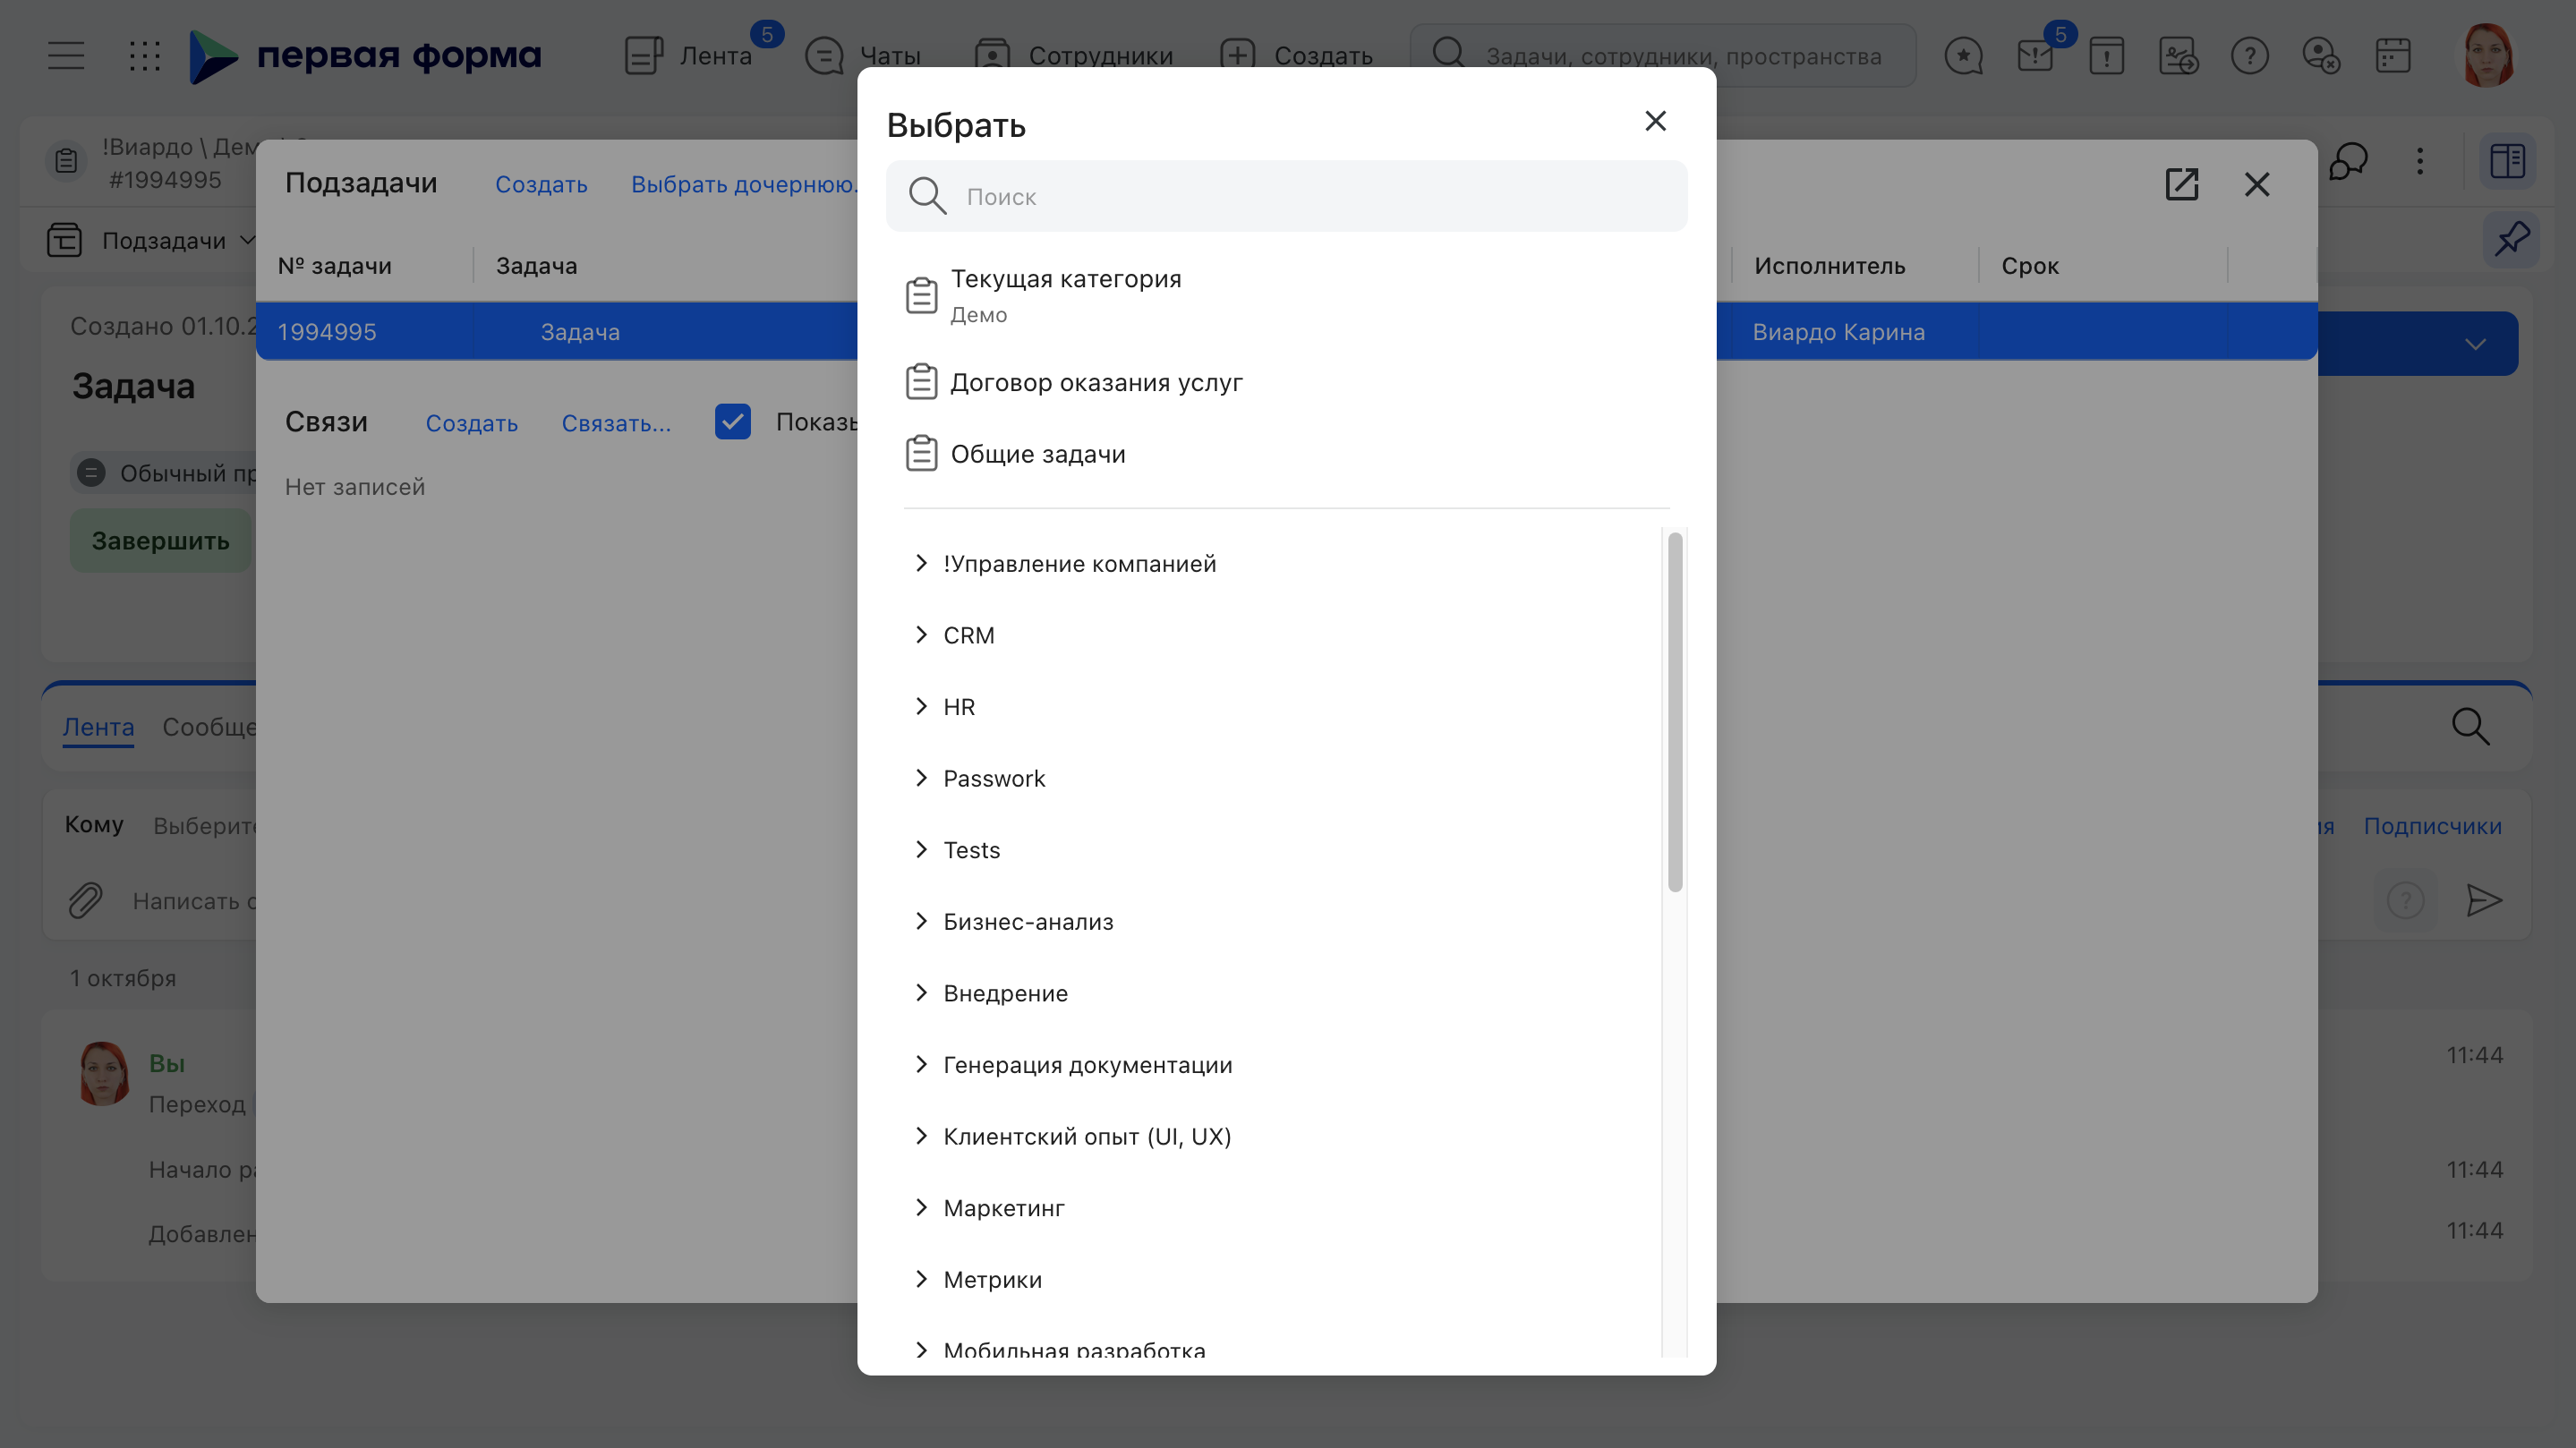
Task: Expand the Клиентский опыт (UI, UX) category
Action: point(920,1136)
